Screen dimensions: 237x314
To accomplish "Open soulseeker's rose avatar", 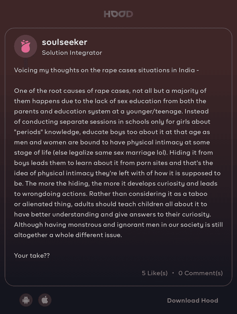I will click(x=25, y=46).
